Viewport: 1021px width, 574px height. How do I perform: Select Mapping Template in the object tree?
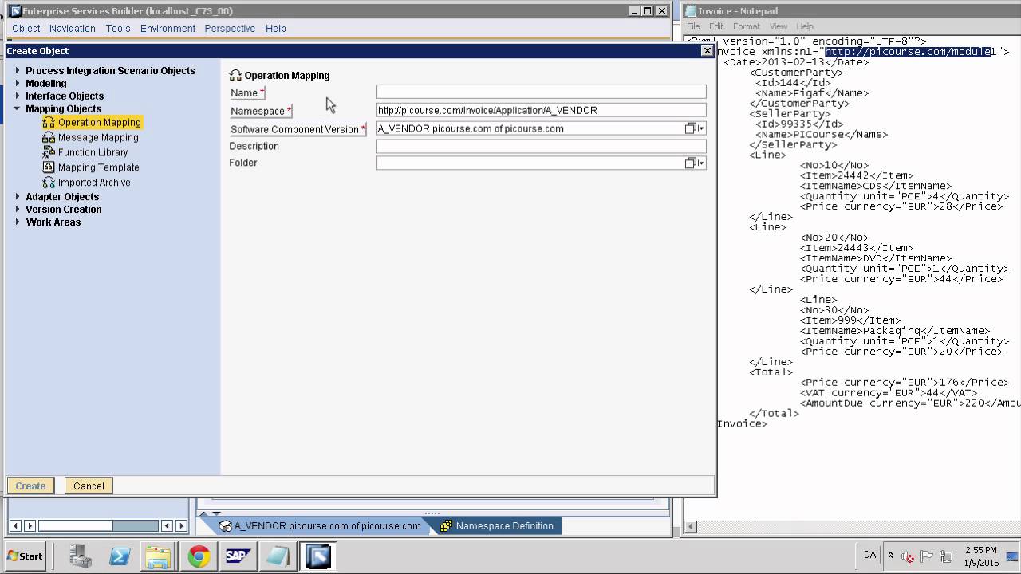[98, 167]
